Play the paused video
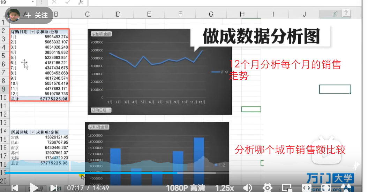 [33, 188]
